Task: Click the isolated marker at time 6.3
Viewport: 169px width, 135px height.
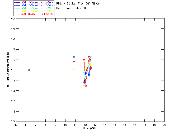Action: tap(29, 70)
